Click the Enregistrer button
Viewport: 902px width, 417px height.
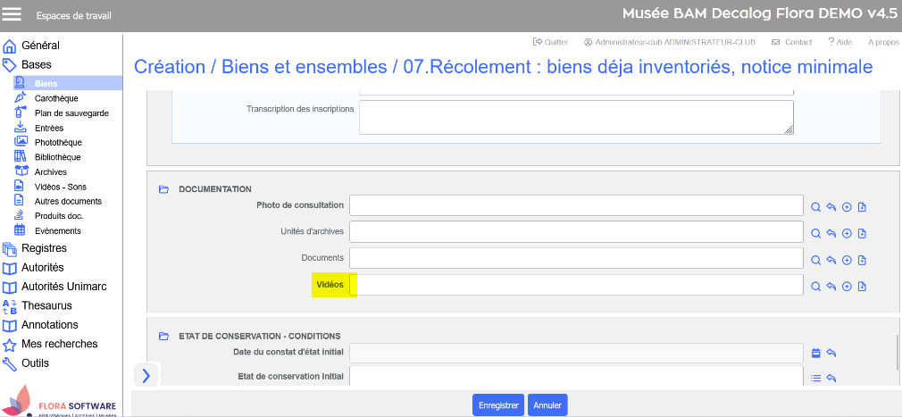497,405
